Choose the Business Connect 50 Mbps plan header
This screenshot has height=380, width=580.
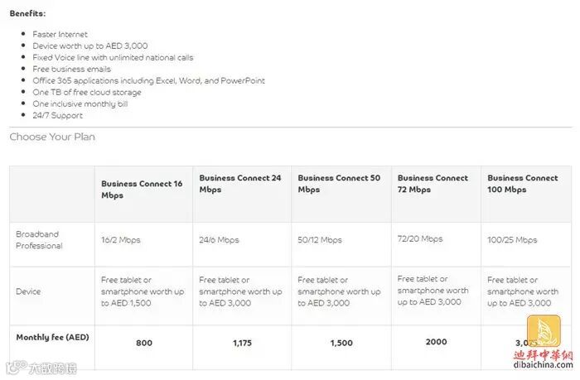tap(339, 183)
